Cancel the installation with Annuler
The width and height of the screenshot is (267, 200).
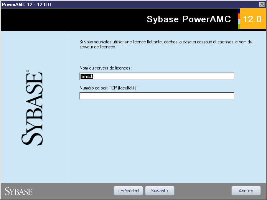pyautogui.click(x=246, y=191)
